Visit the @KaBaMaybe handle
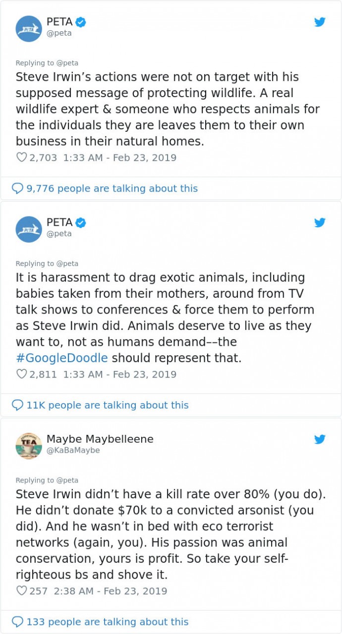The width and height of the screenshot is (342, 634). click(x=73, y=450)
